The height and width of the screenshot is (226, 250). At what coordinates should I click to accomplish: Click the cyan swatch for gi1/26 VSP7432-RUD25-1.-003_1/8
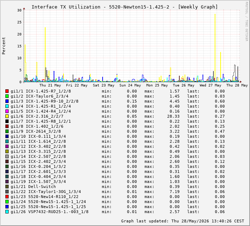(x=7, y=212)
